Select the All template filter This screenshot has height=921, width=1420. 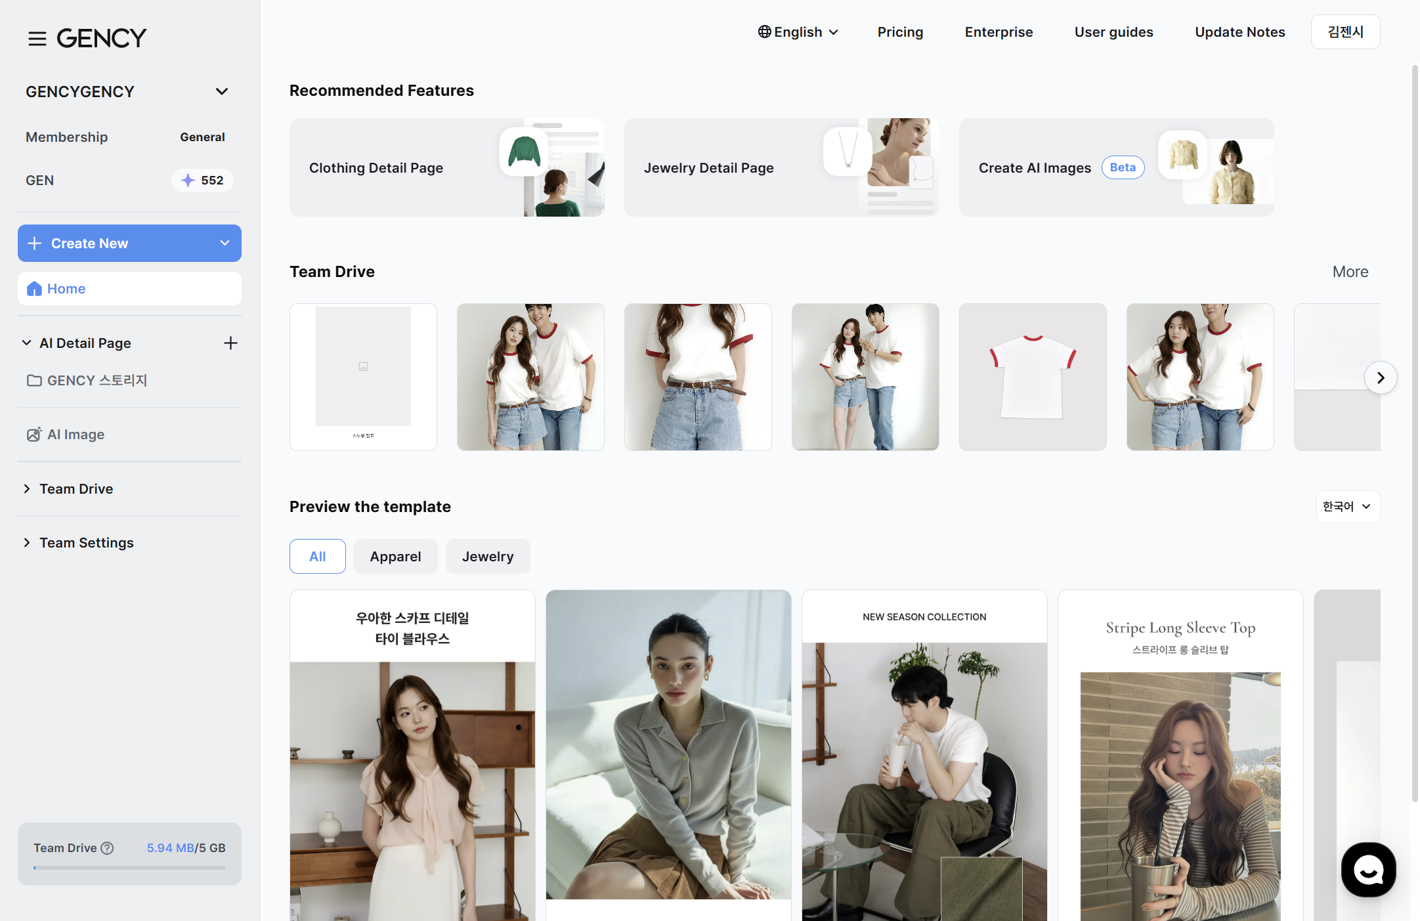318,557
